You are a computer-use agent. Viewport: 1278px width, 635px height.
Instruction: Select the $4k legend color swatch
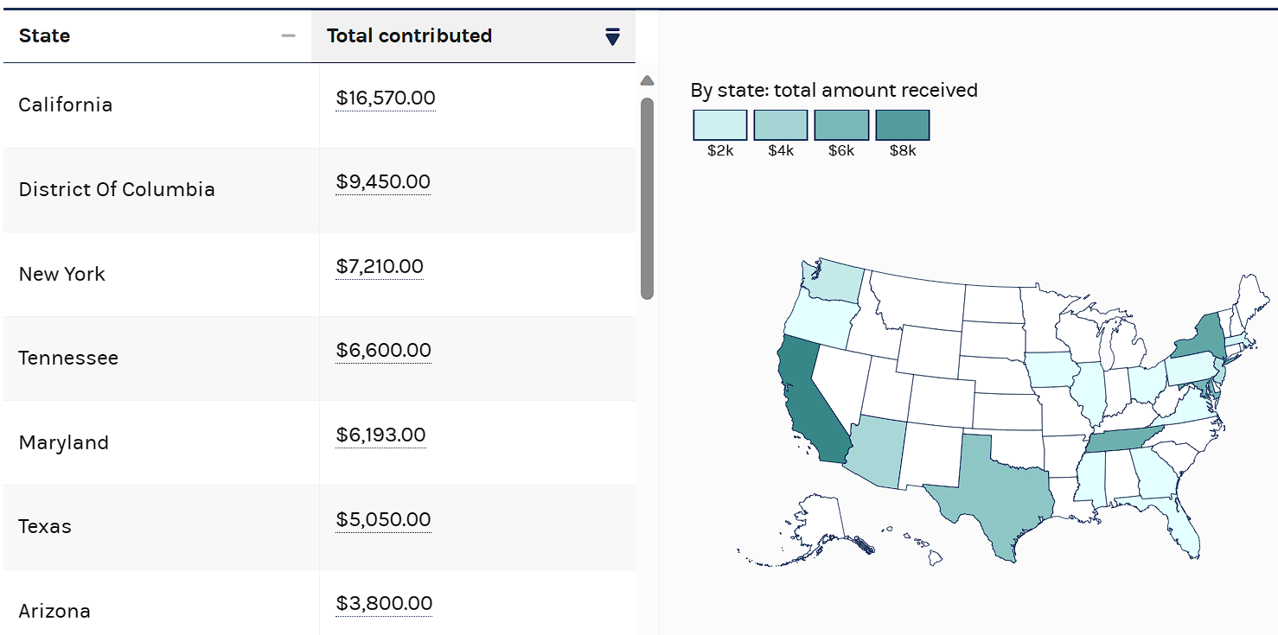tap(781, 125)
